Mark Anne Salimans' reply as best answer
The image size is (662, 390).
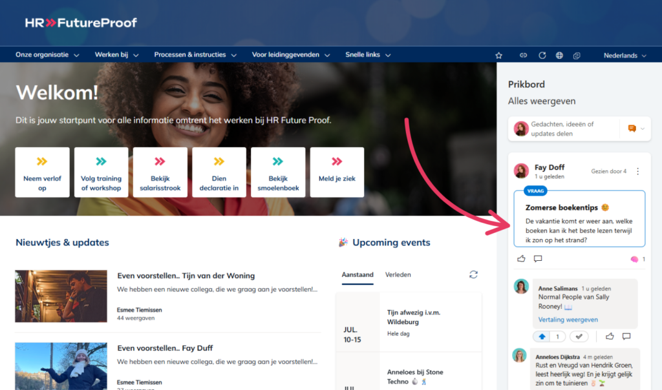[x=579, y=336]
